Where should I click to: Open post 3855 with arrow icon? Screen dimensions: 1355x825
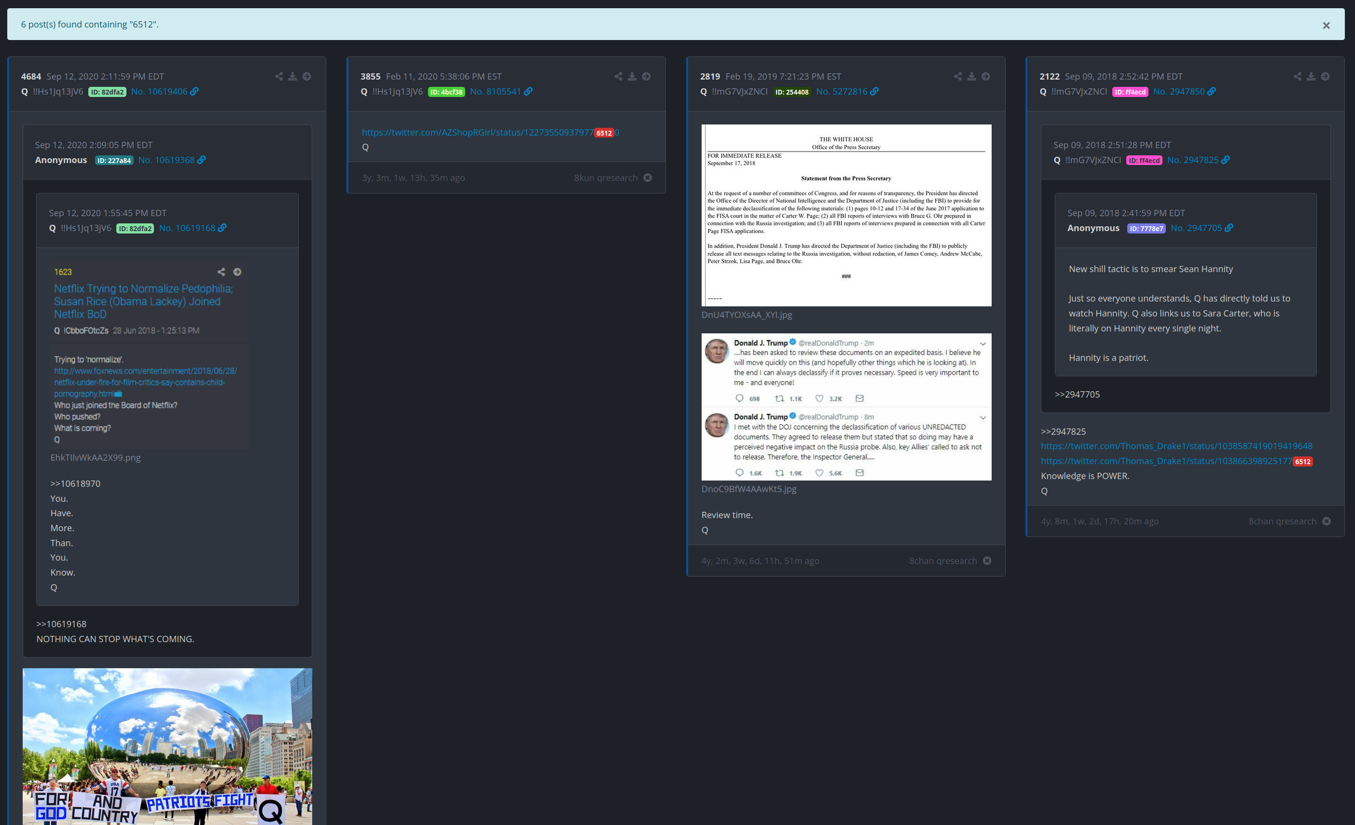[x=646, y=76]
